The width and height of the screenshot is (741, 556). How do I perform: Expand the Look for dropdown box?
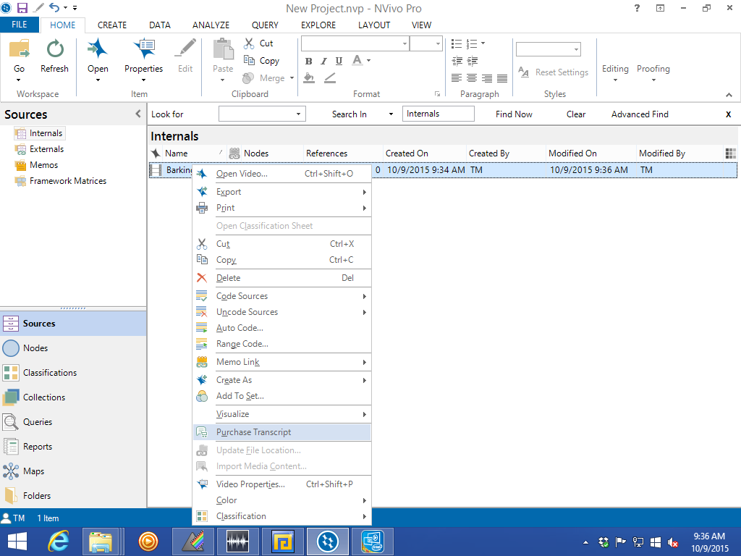[x=298, y=114]
